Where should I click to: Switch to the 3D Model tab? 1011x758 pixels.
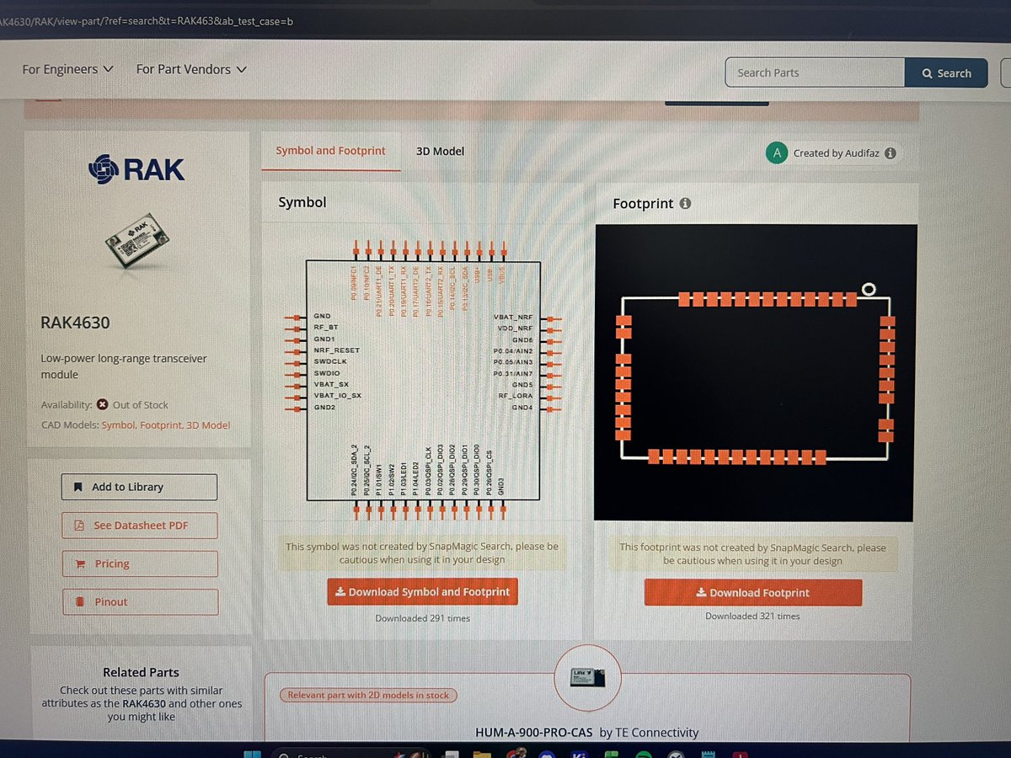point(440,152)
